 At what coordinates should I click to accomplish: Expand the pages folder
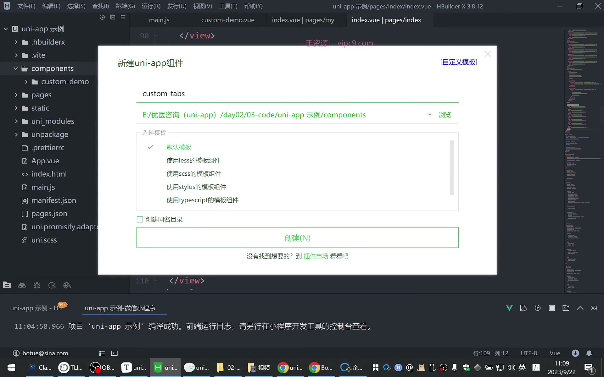(16, 95)
